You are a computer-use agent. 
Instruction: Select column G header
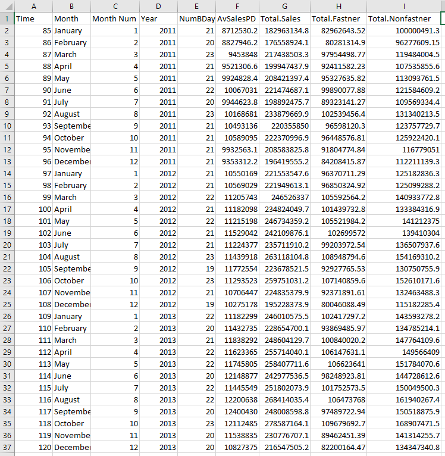click(284, 6)
